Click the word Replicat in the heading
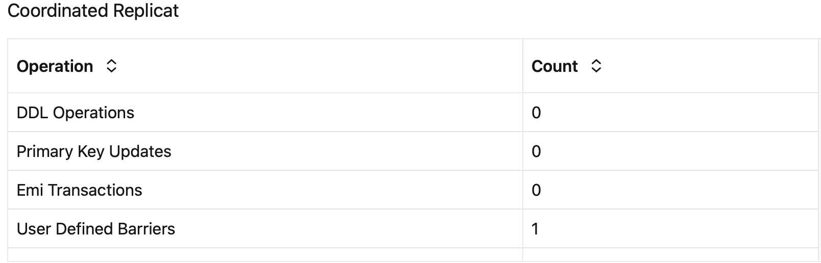Image resolution: width=821 pixels, height=263 pixels. point(146,11)
